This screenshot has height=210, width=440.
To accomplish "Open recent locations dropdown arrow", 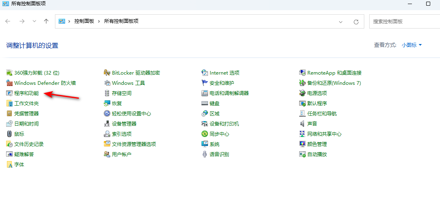I will click(x=35, y=21).
